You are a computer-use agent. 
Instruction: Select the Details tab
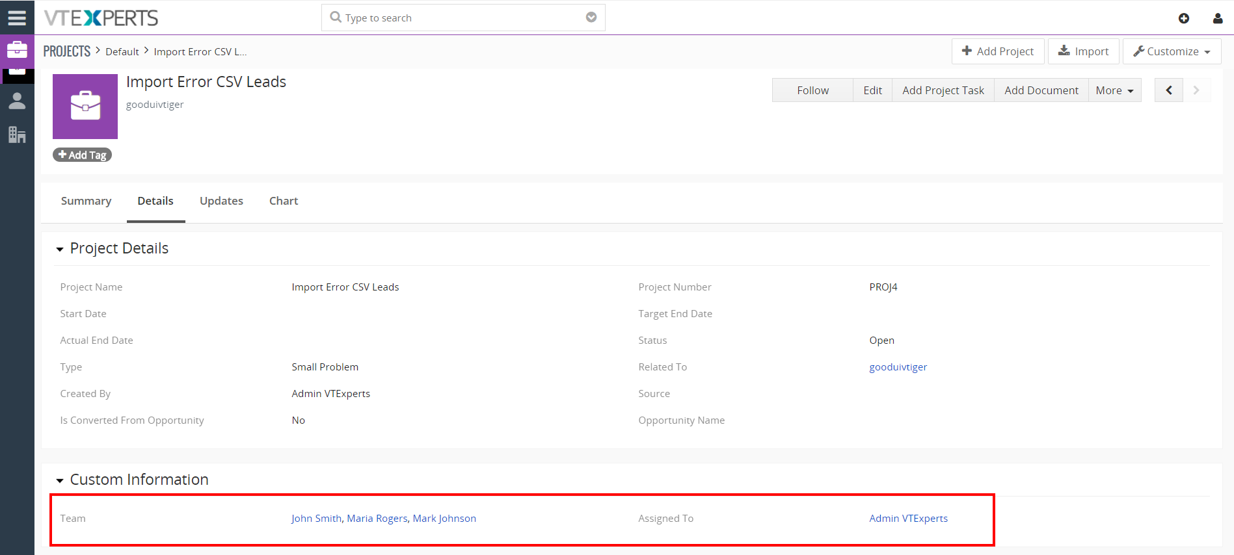(155, 201)
